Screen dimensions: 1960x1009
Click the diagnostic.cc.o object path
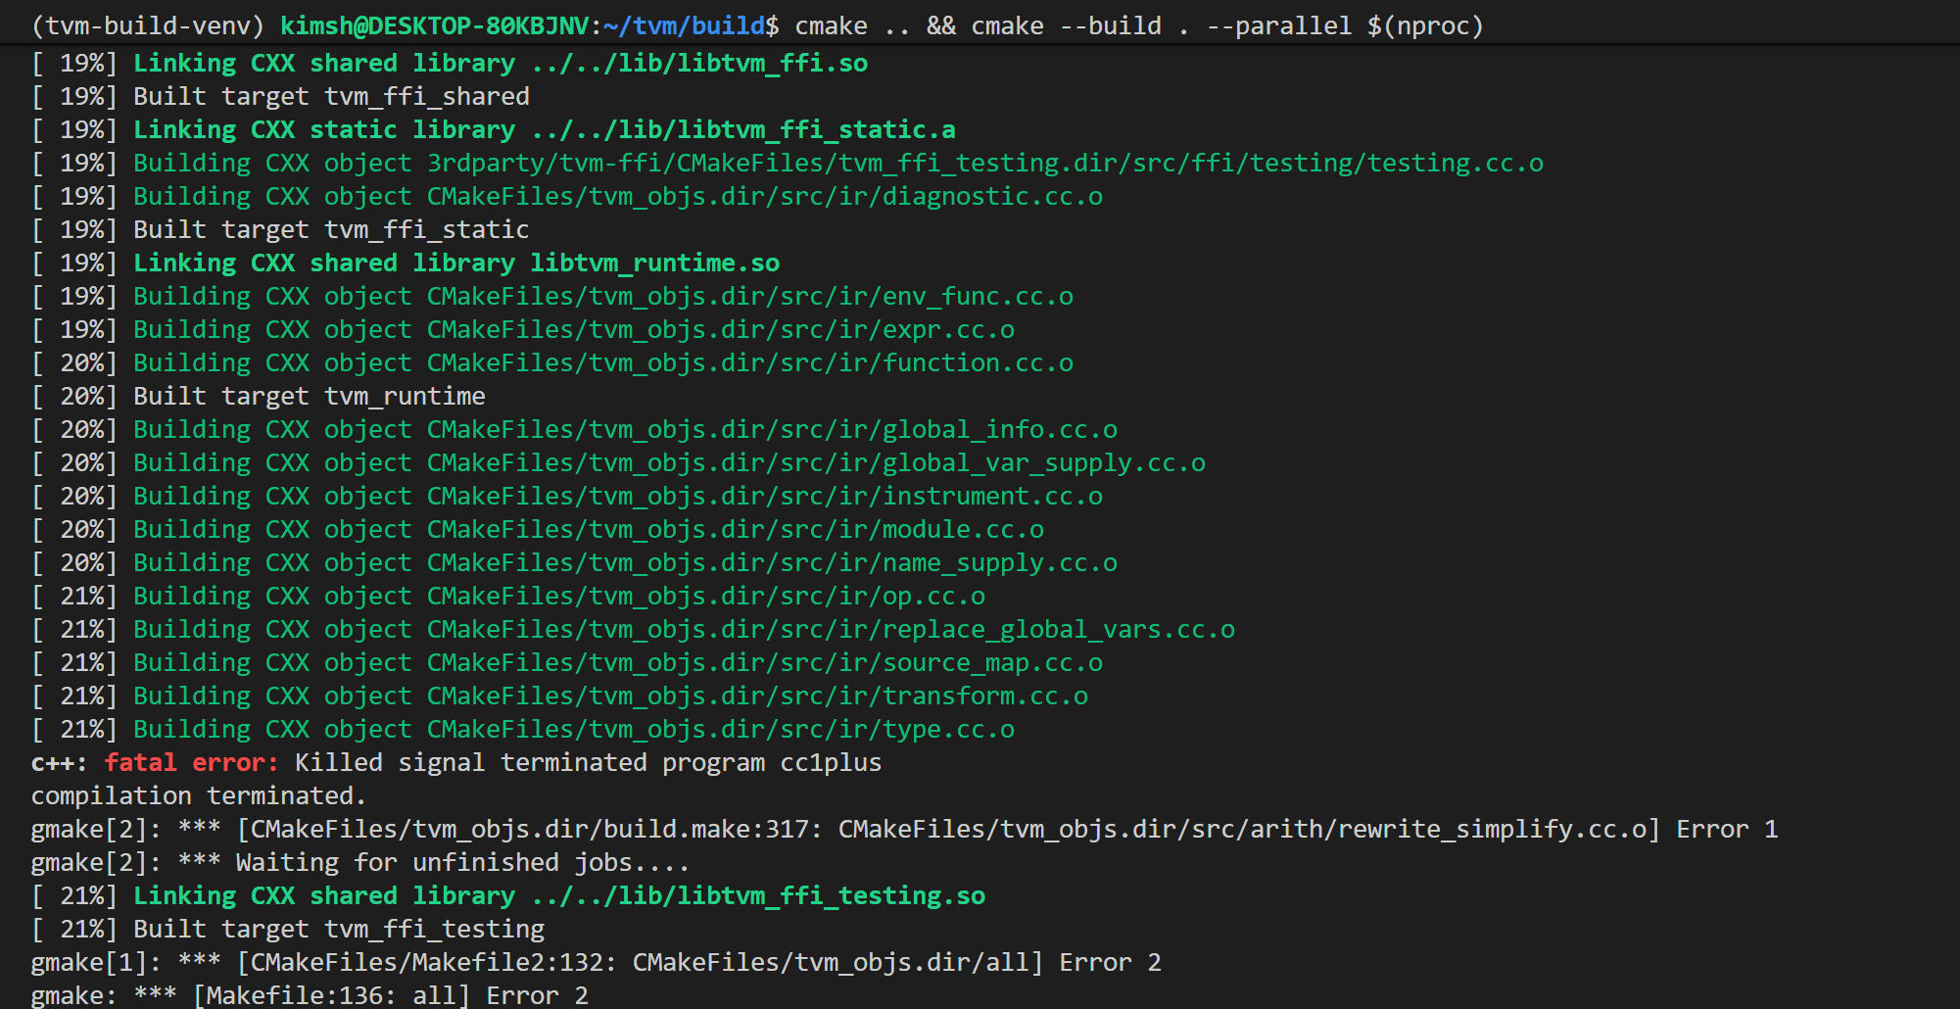pos(764,197)
